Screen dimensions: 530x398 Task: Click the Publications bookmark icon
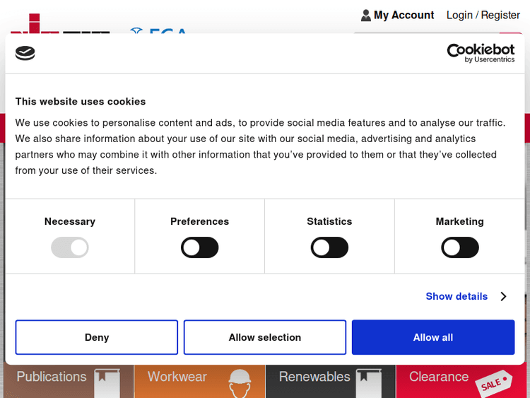(x=107, y=380)
